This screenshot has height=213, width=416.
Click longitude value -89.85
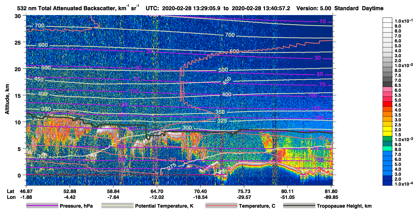[x=331, y=197]
